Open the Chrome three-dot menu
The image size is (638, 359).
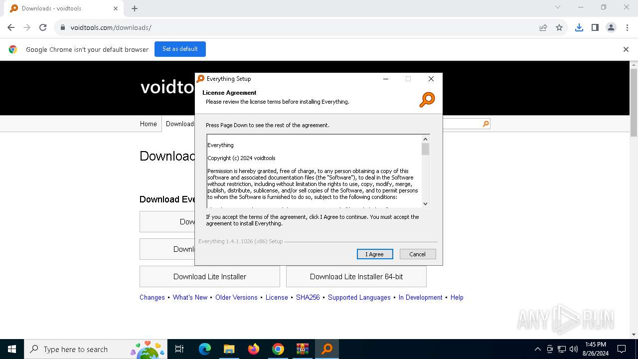[x=627, y=27]
